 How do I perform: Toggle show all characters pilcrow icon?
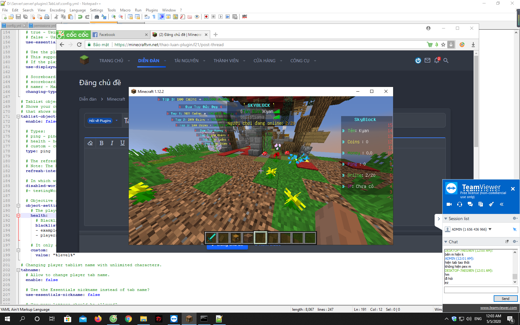(154, 17)
